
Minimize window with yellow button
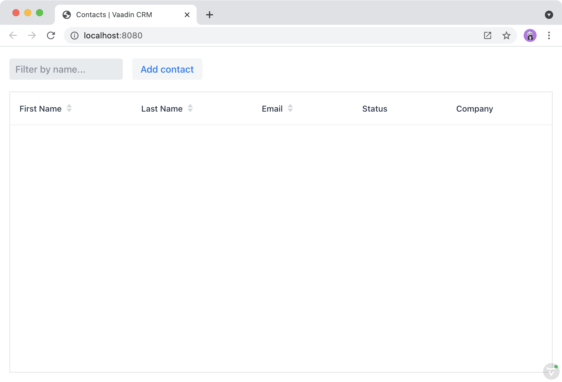point(28,13)
